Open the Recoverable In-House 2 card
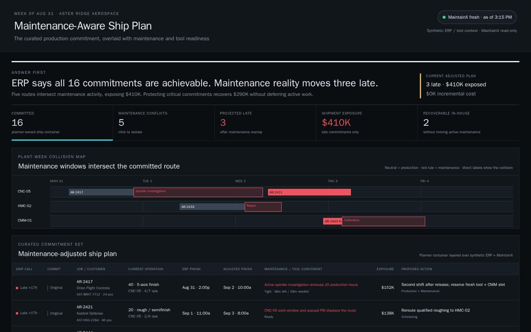The width and height of the screenshot is (531, 332). click(468, 123)
